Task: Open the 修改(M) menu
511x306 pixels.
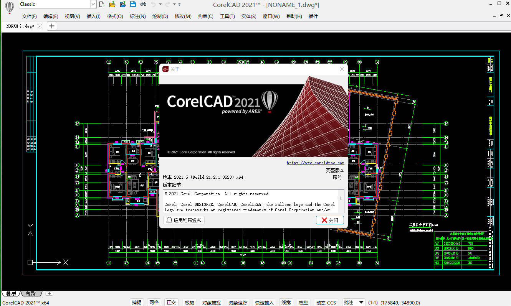Action: 183,16
